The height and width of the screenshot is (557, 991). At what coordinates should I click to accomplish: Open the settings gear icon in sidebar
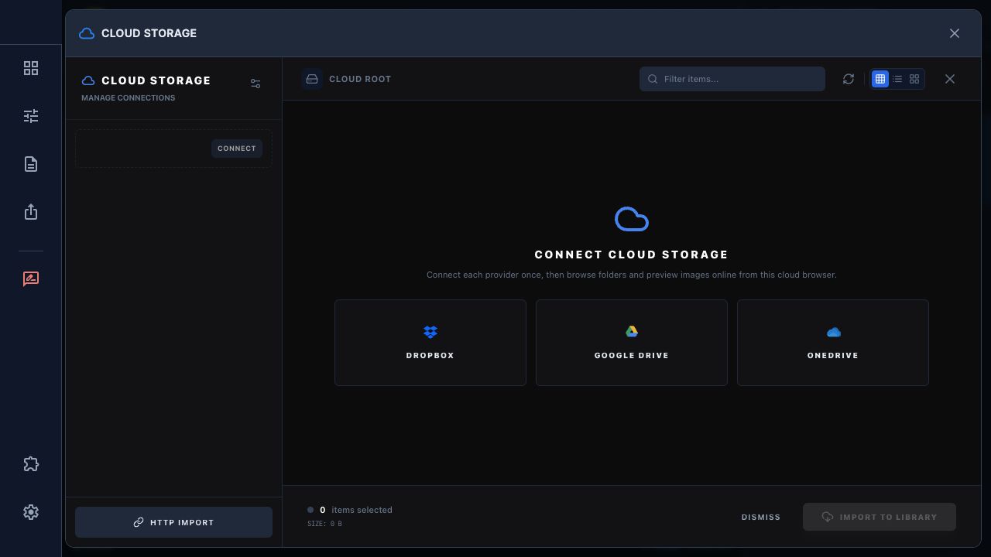click(x=31, y=512)
